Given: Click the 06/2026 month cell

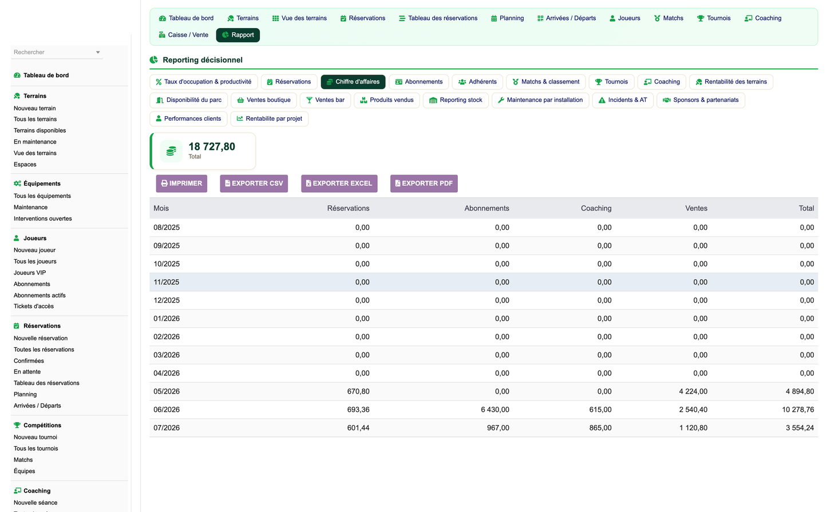Looking at the screenshot, I should (x=167, y=410).
